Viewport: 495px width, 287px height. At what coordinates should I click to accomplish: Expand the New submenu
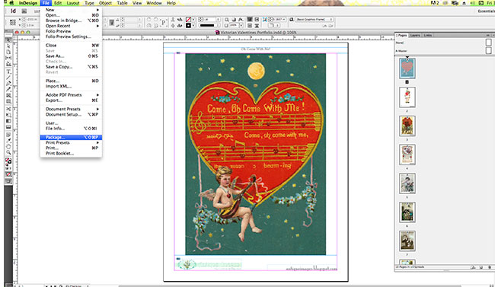point(71,10)
